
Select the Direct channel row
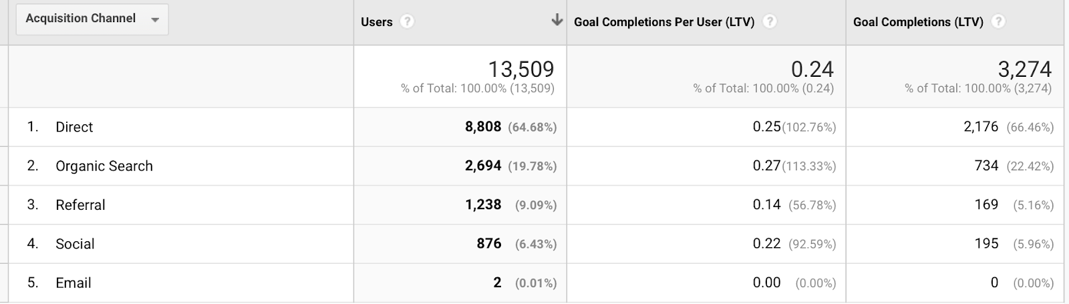tap(74, 127)
